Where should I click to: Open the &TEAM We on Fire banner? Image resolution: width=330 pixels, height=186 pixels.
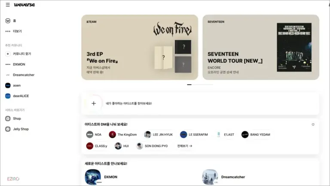pos(140,47)
